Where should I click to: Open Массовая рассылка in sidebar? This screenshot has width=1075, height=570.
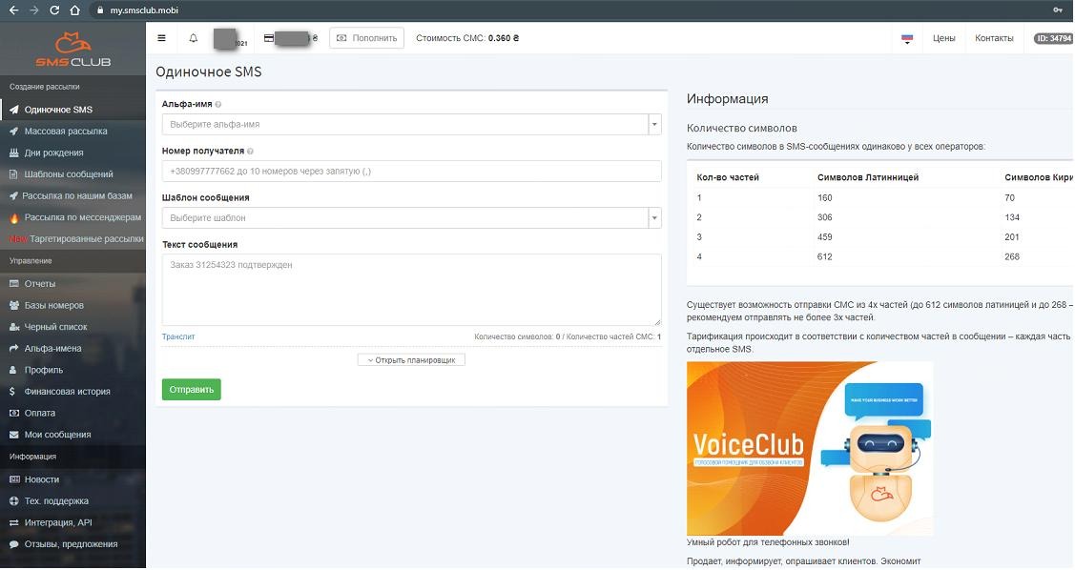click(x=66, y=132)
